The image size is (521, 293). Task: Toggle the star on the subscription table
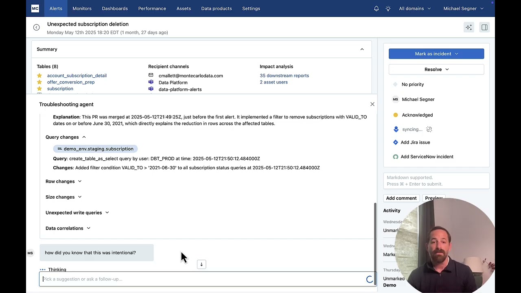point(39,88)
